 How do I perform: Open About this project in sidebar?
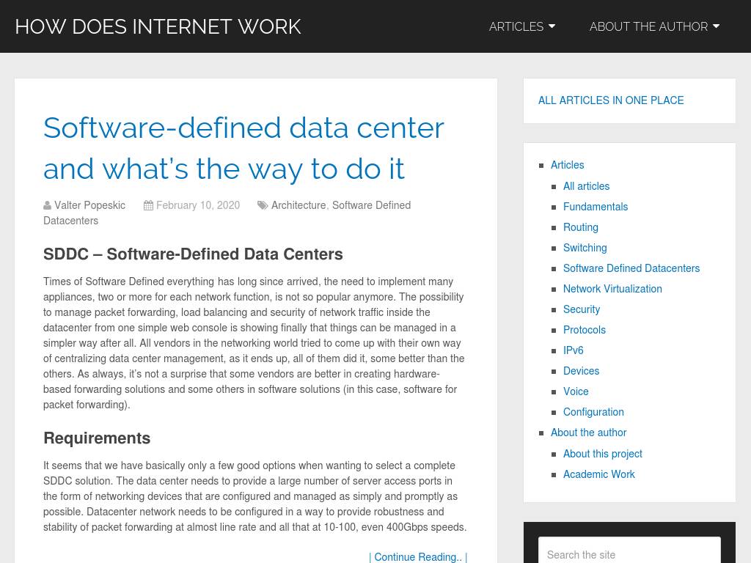point(603,454)
